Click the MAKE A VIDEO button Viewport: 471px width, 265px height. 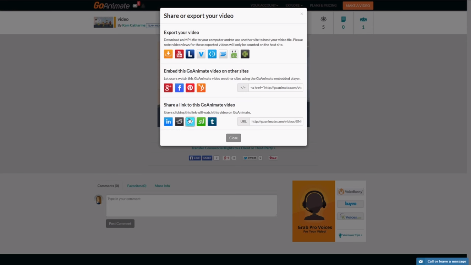pyautogui.click(x=358, y=6)
